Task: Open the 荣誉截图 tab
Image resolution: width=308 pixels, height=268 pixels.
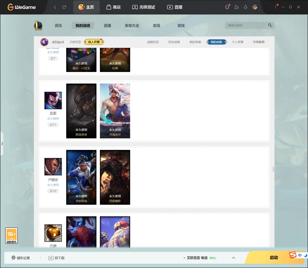Action: coord(259,42)
